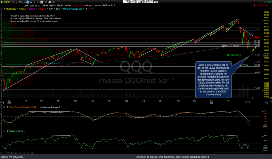The width and height of the screenshot is (272, 159).
Task: Close the Wilder's RSI pane with X
Action: 4,131
